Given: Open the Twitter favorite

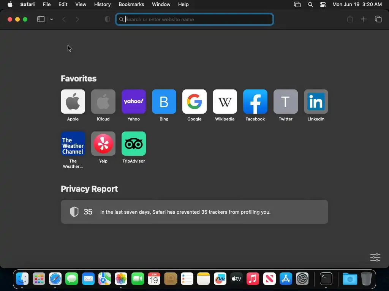Looking at the screenshot, I should point(286,102).
